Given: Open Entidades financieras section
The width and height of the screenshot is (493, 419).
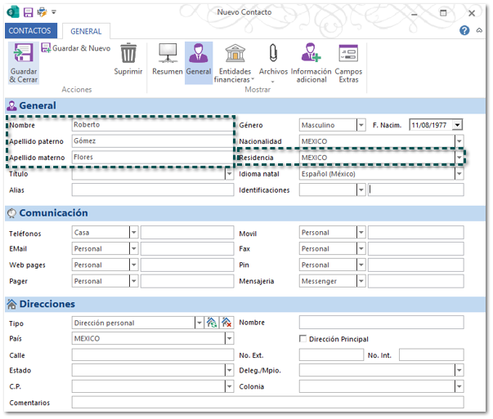Looking at the screenshot, I should 235,55.
